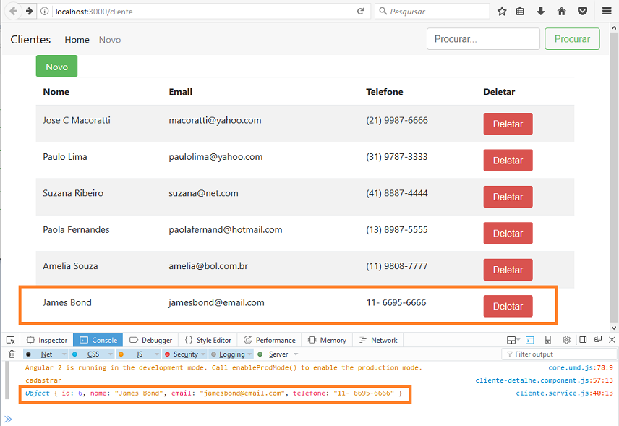The width and height of the screenshot is (619, 426).
Task: Switch to the Console tab
Action: (98, 340)
